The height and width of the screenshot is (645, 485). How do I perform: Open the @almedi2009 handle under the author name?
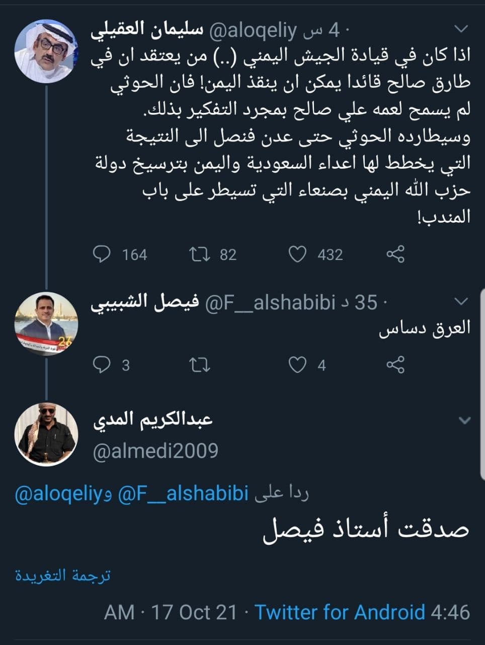click(x=155, y=450)
